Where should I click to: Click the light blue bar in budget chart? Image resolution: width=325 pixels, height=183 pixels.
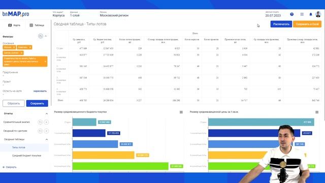pos(95,144)
